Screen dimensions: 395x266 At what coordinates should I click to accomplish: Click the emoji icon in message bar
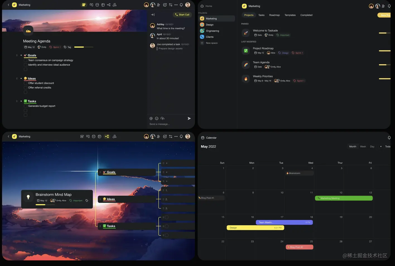[156, 118]
